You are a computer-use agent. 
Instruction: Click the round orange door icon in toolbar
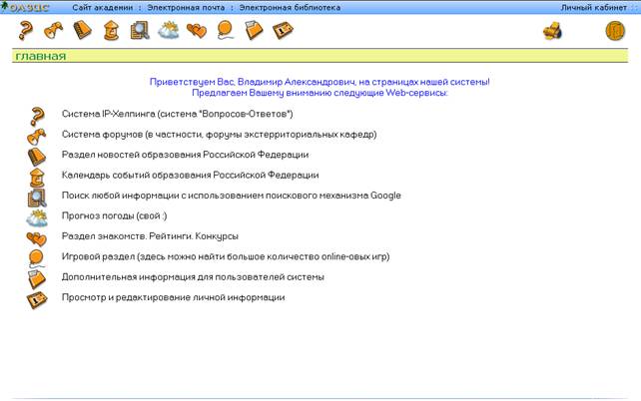[616, 31]
